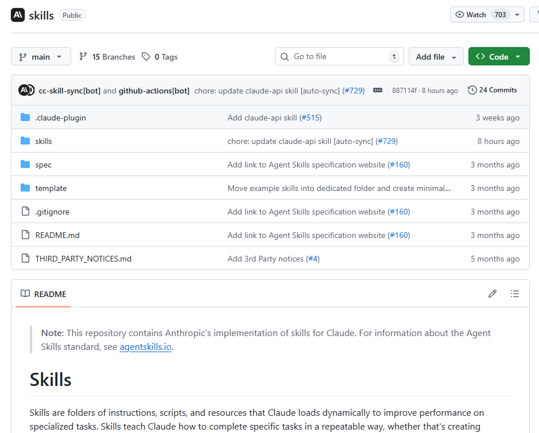Screen dimensions: 539x433
Task: Open the Add file dropdown
Action: (x=436, y=56)
